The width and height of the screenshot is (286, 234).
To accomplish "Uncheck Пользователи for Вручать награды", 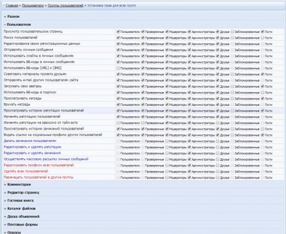I will 118,104.
